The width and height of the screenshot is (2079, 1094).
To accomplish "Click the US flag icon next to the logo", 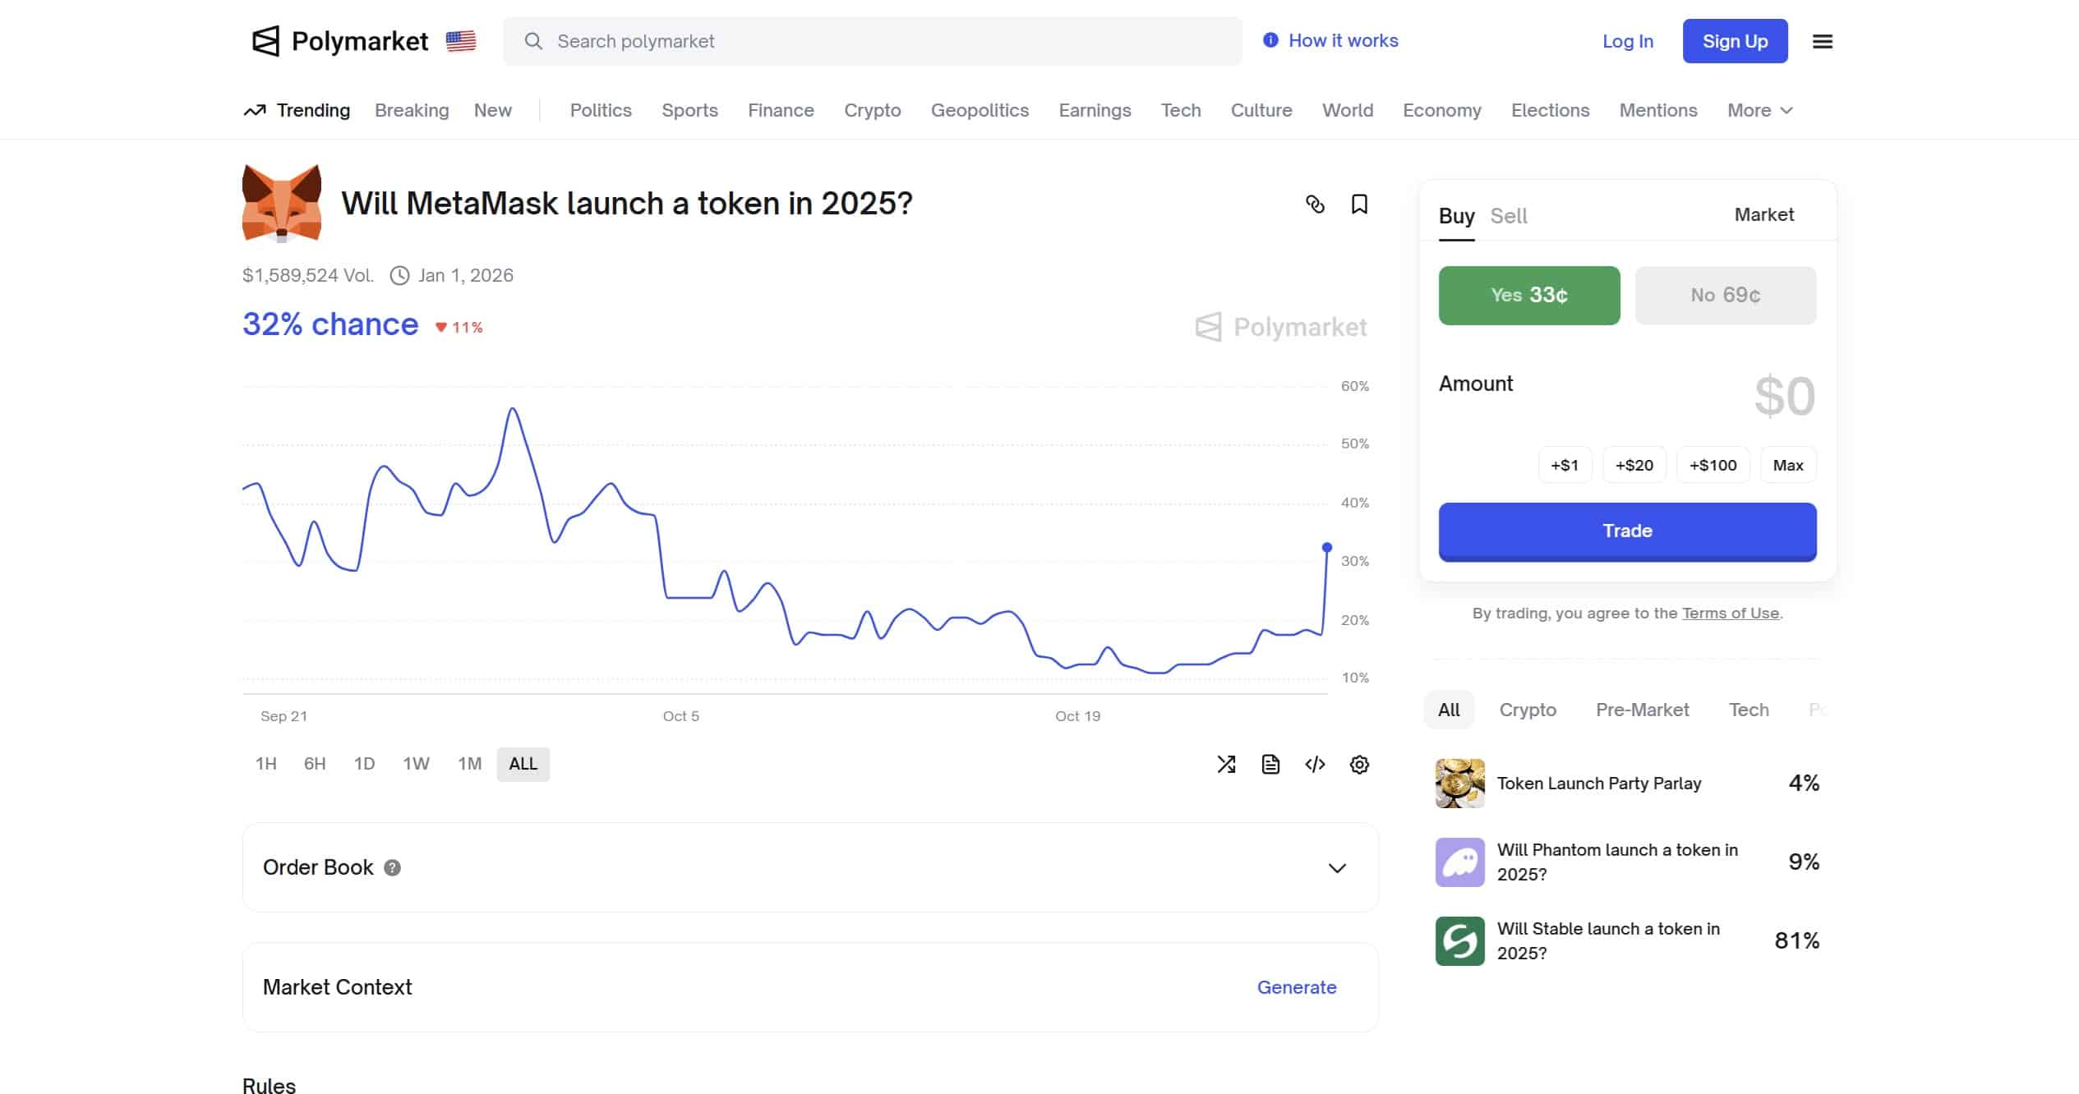I will coord(461,41).
